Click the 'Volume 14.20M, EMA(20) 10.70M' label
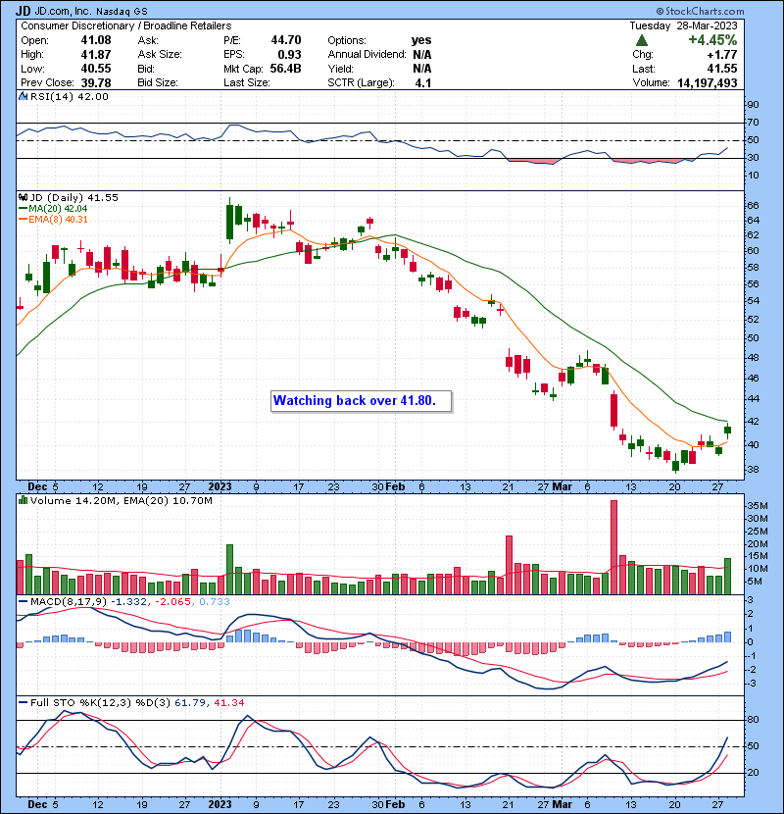This screenshot has width=784, height=814. [x=122, y=500]
